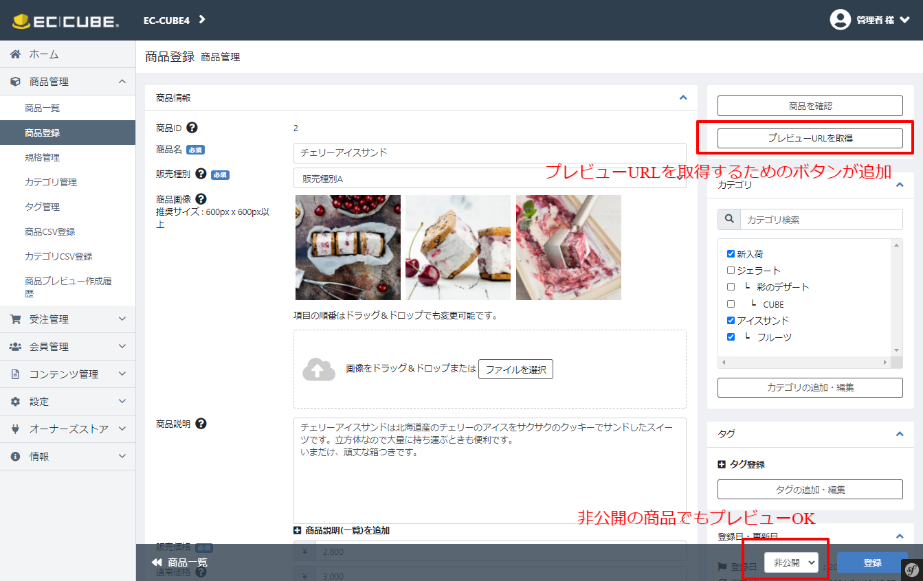923x581 pixels.
Task: Expand the 設定 sidebar menu
Action: coord(122,402)
